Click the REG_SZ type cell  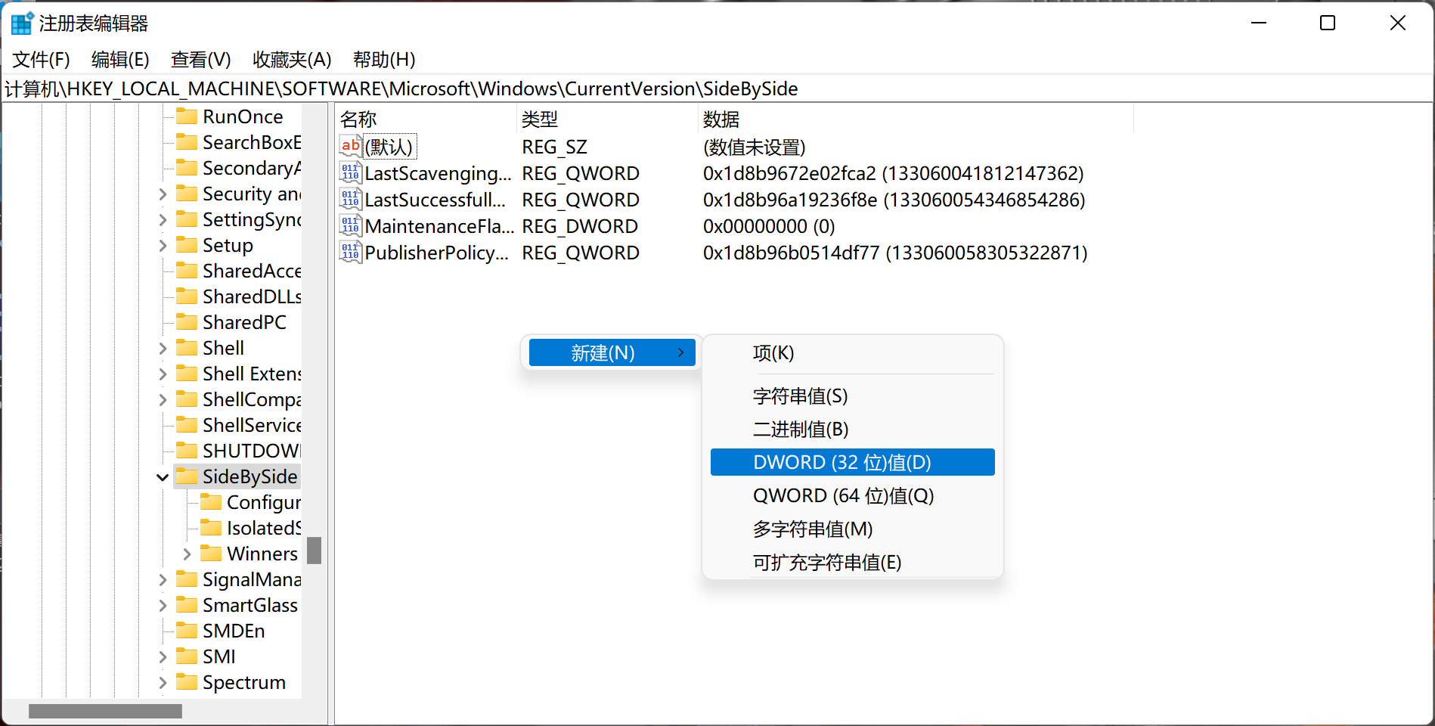(554, 147)
